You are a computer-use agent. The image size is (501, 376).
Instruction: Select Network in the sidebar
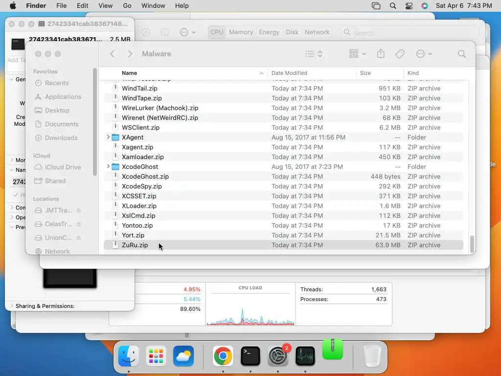click(x=52, y=251)
